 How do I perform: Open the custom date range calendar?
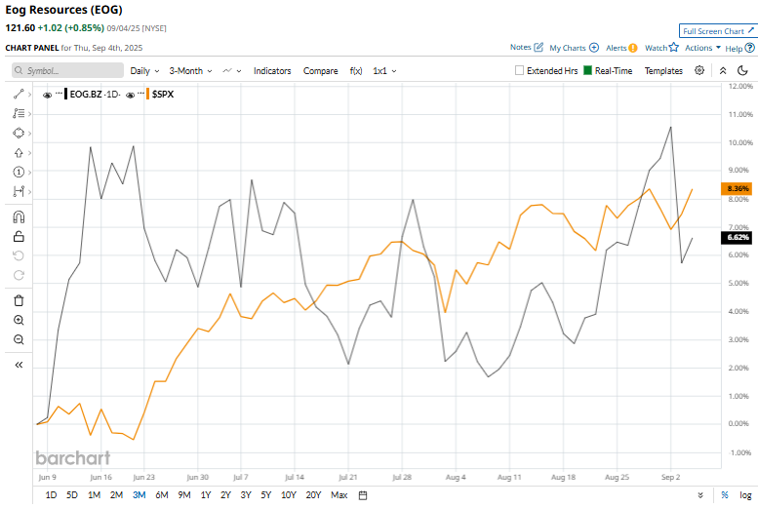(363, 495)
